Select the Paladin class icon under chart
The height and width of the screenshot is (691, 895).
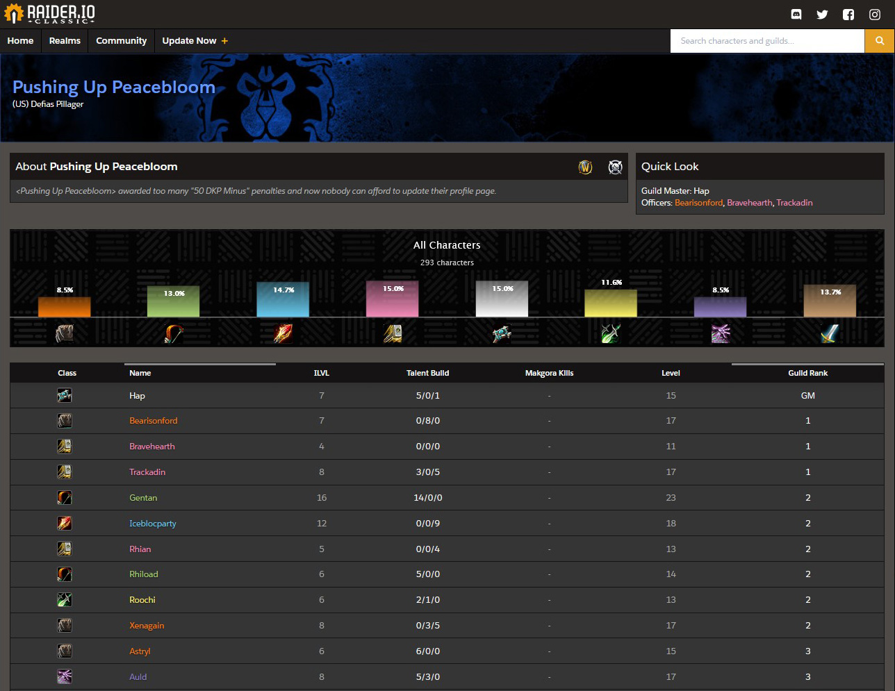pos(393,334)
